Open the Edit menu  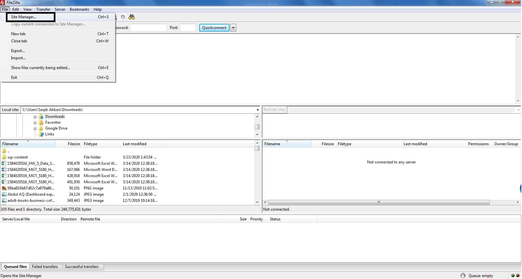point(16,9)
